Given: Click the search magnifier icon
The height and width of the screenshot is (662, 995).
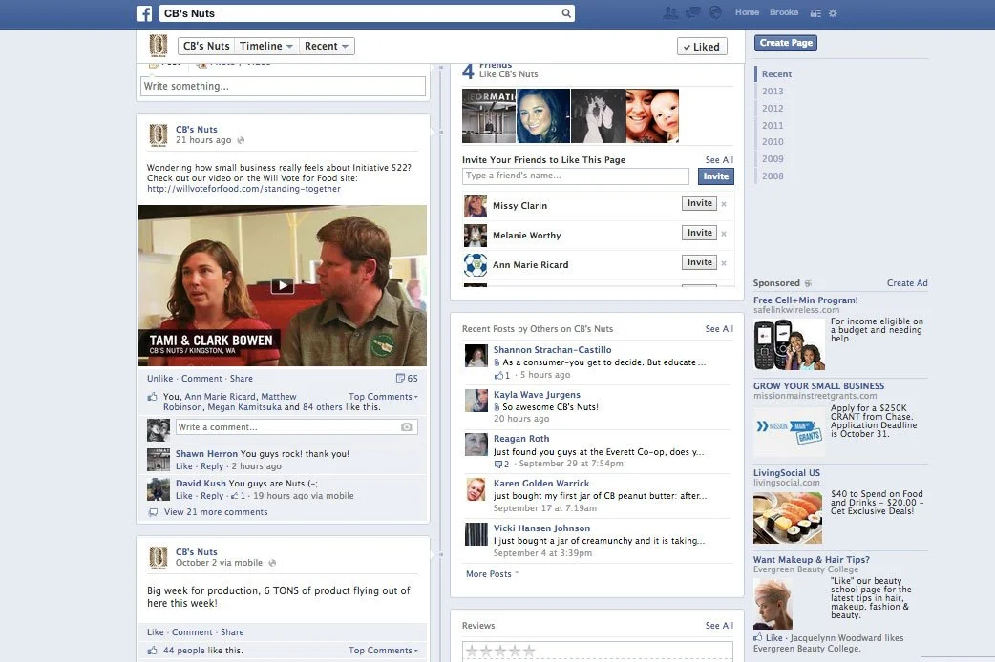Looking at the screenshot, I should [x=566, y=13].
